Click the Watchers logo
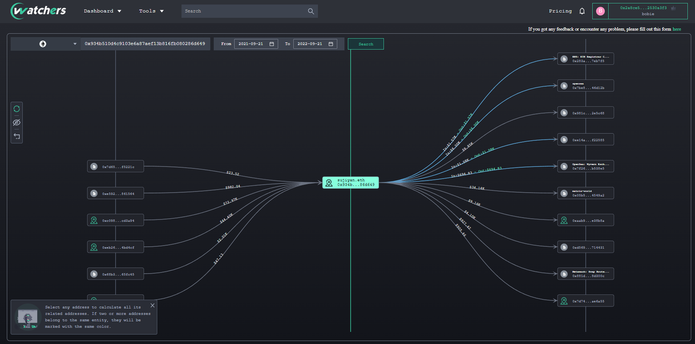Image resolution: width=695 pixels, height=344 pixels. 39,11
